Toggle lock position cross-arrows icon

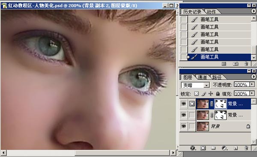tap(211, 94)
